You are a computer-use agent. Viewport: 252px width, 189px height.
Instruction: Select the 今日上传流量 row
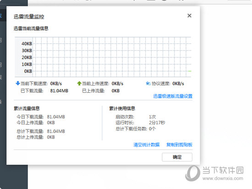pos(36,123)
